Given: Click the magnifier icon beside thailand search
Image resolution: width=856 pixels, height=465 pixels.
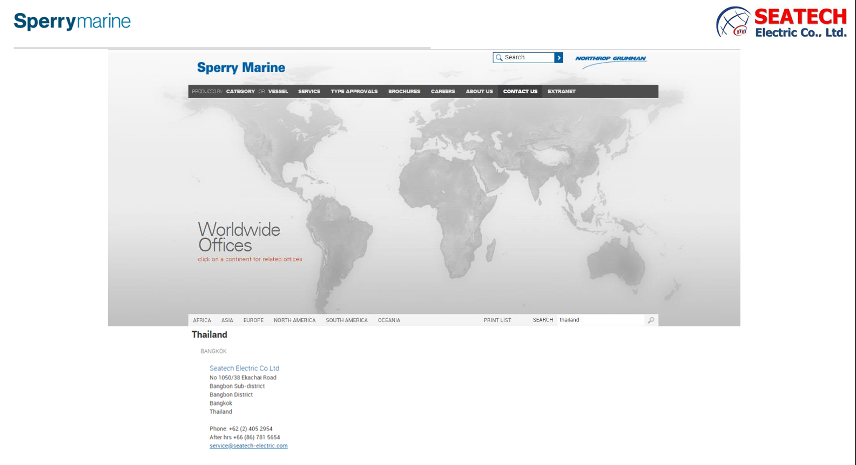Looking at the screenshot, I should [x=651, y=320].
